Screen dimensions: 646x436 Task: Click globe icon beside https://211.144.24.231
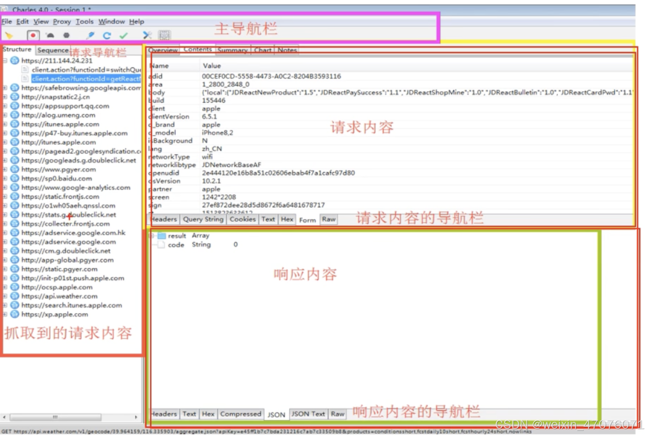tap(15, 60)
